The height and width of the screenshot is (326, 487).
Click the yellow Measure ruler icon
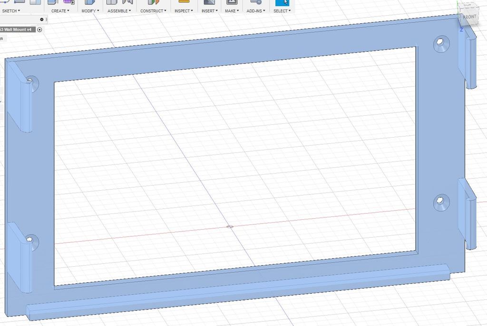tap(184, 1)
